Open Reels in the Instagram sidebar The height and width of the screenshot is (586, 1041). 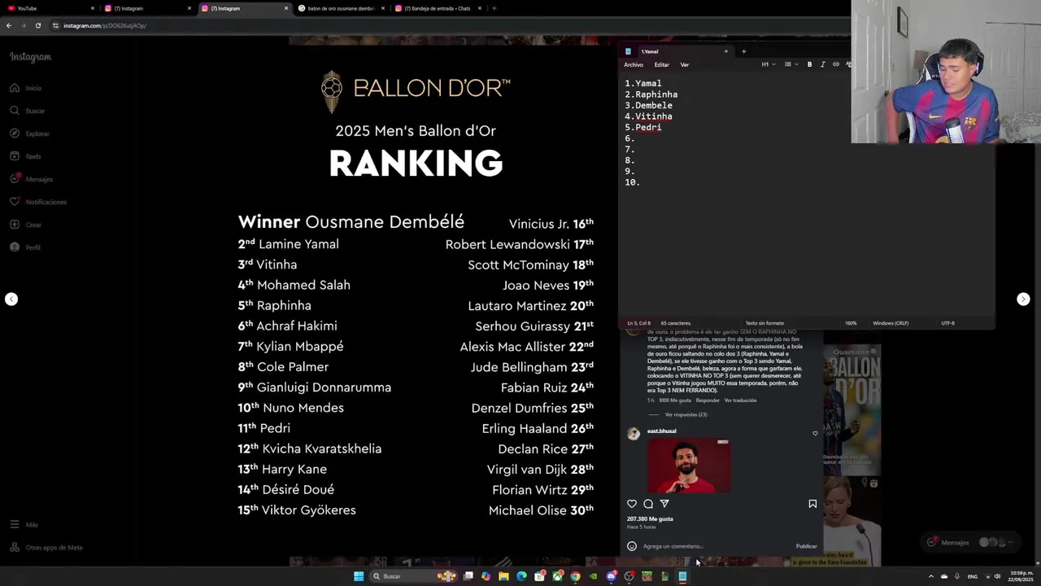pyautogui.click(x=25, y=156)
